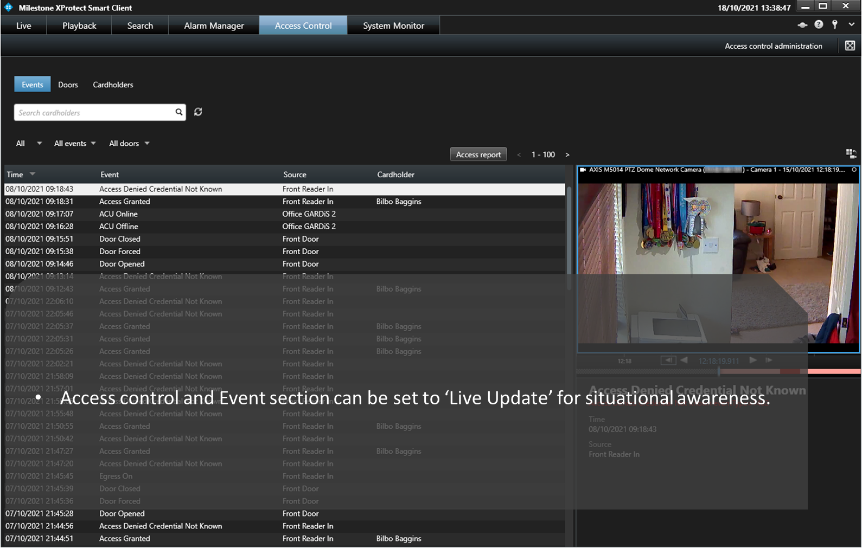The width and height of the screenshot is (862, 548).
Task: Click the Milestone logo icon in title bar
Action: [8, 8]
